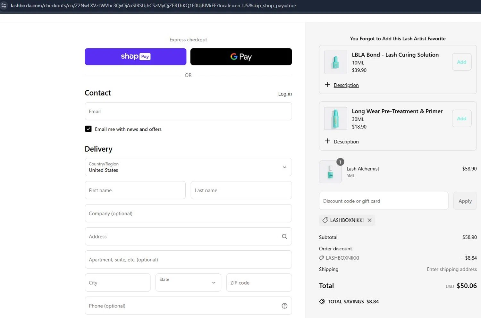Click the Company (optional) field
481x318 pixels.
pos(188,213)
